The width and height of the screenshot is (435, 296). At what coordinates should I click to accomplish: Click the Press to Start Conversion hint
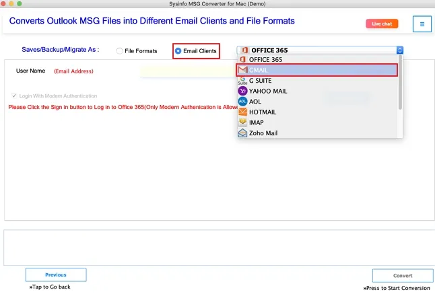397,288
